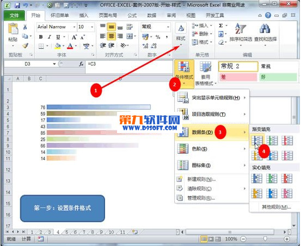The width and height of the screenshot is (301, 246).
Task: Click 其他规则 more rules link
Action: pyautogui.click(x=276, y=207)
